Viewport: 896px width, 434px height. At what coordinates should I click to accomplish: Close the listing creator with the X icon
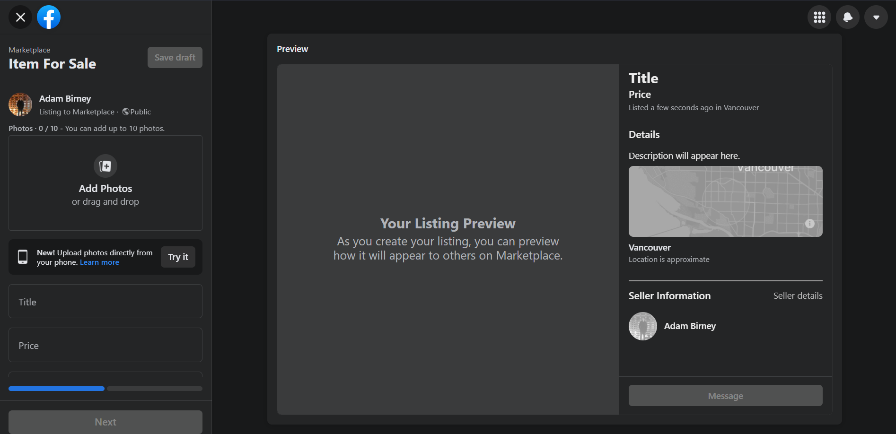[20, 17]
